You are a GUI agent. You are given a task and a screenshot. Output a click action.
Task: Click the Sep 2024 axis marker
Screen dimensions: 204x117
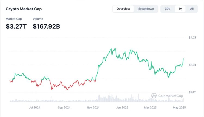pyautogui.click(x=64, y=107)
